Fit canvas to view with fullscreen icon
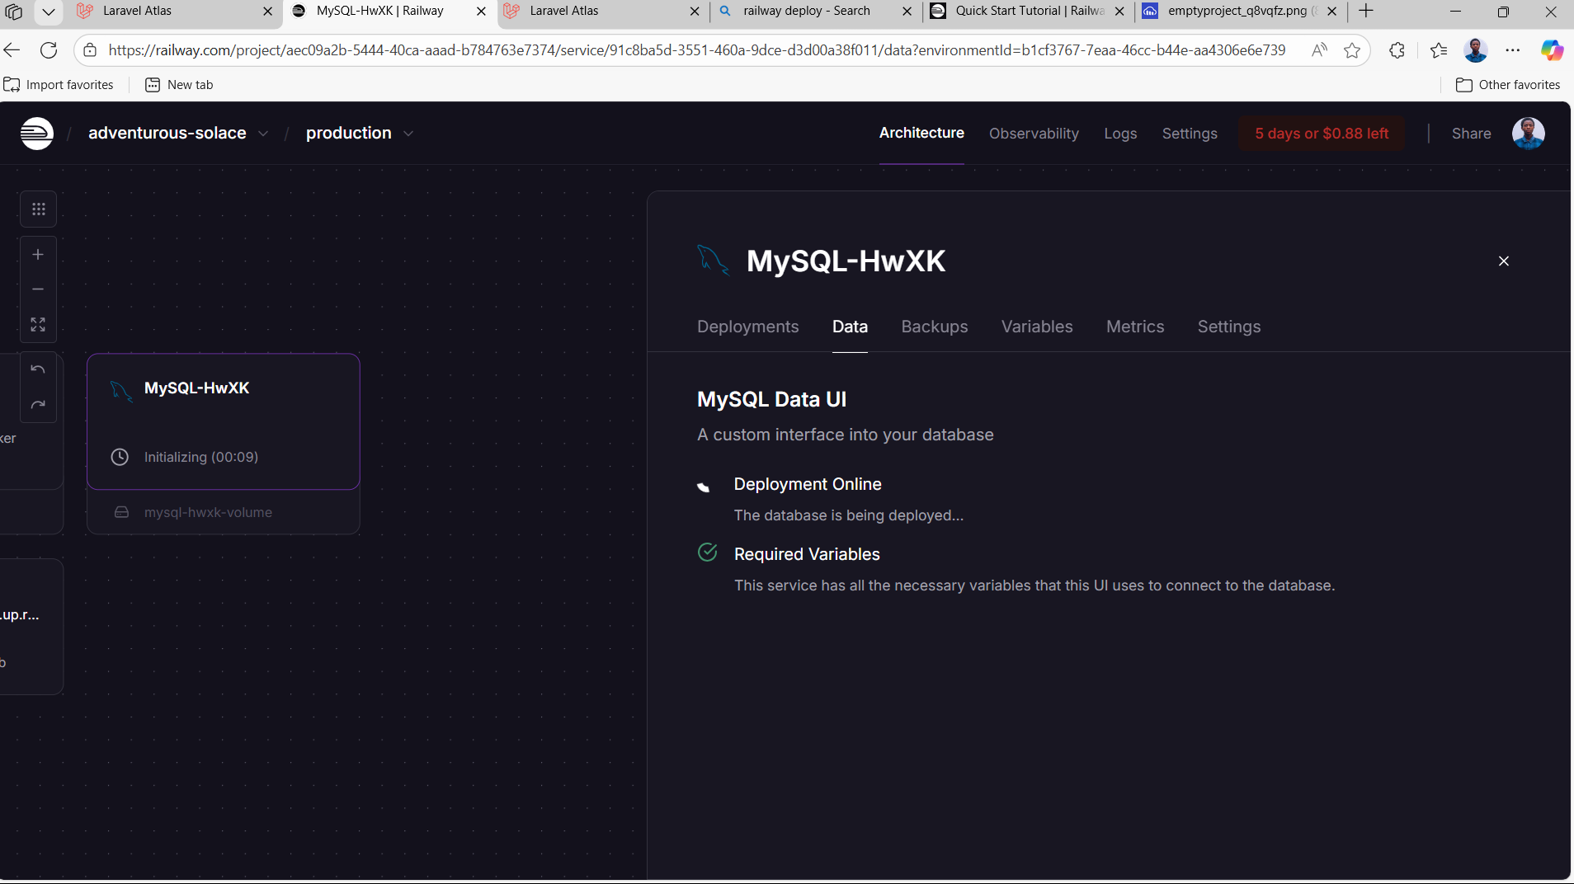This screenshot has height=884, width=1574. 38,324
